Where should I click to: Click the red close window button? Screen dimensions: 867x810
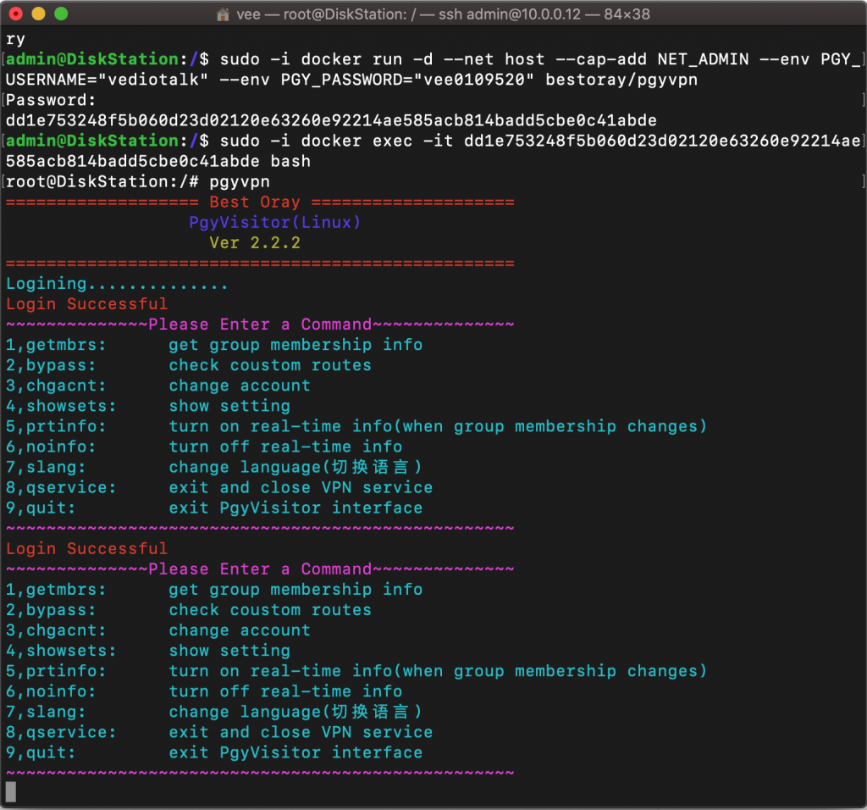[x=16, y=14]
